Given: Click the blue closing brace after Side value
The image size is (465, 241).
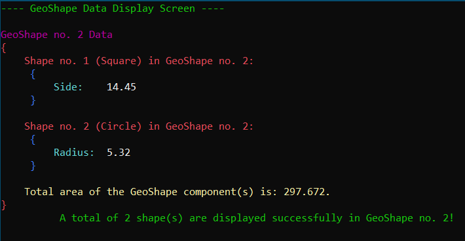Looking at the screenshot, I should click(x=33, y=100).
